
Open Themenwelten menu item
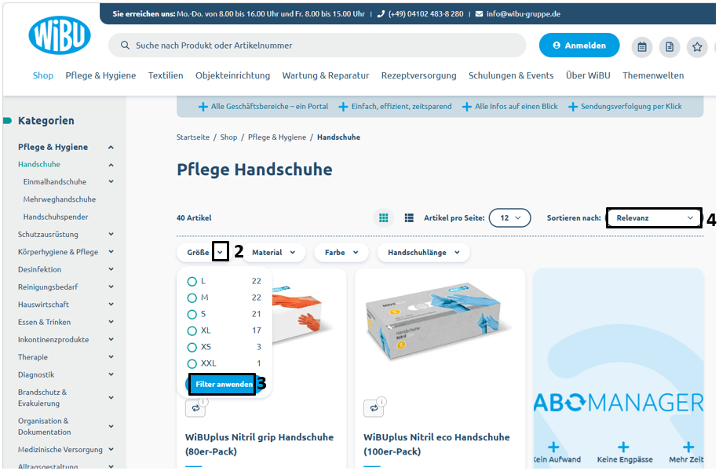(653, 75)
